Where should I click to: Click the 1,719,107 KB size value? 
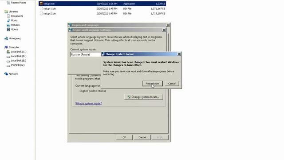tap(158, 13)
